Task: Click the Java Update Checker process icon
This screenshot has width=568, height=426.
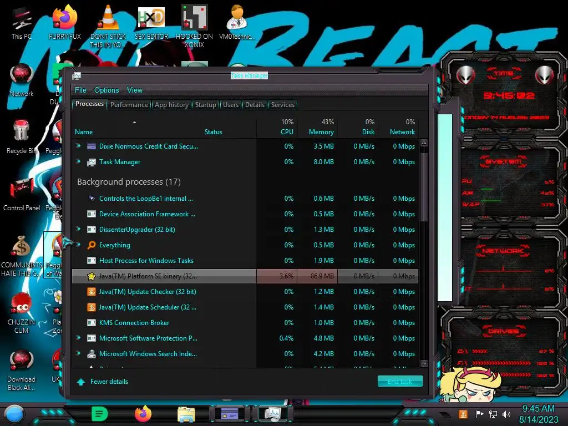Action: click(x=92, y=292)
